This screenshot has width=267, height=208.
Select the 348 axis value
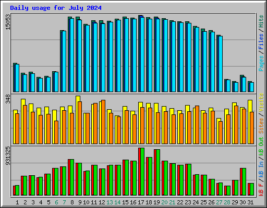pyautogui.click(x=8, y=99)
